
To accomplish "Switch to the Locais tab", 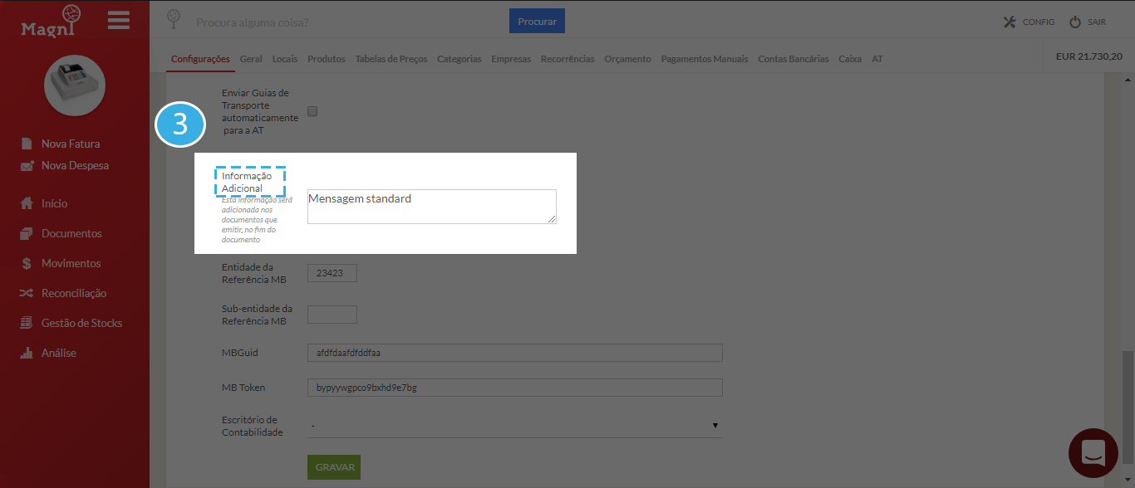I will [285, 59].
